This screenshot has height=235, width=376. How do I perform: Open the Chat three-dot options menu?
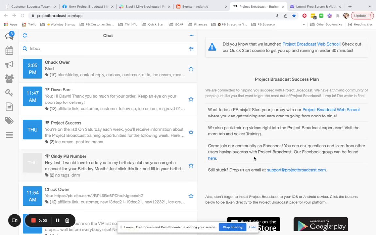(x=191, y=35)
